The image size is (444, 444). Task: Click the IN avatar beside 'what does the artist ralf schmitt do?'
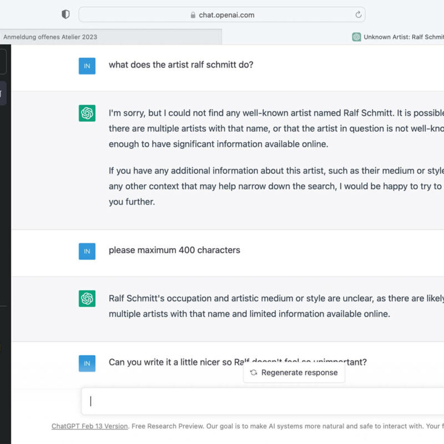point(87,66)
